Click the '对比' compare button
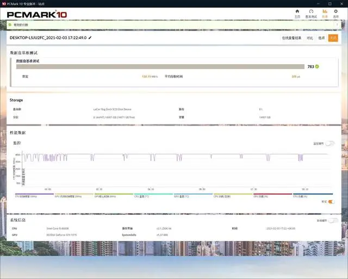The height and width of the screenshot is (279, 348). pyautogui.click(x=309, y=38)
